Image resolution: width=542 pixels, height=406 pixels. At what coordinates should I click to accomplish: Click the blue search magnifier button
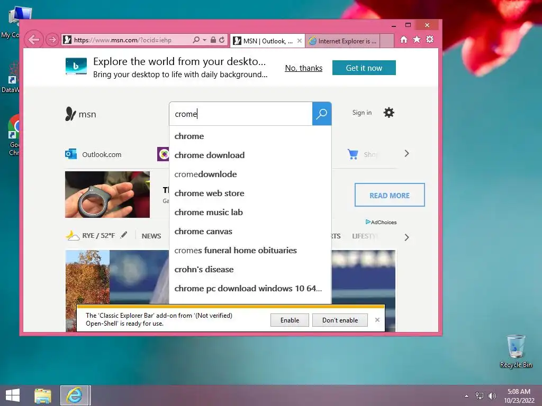coord(322,114)
